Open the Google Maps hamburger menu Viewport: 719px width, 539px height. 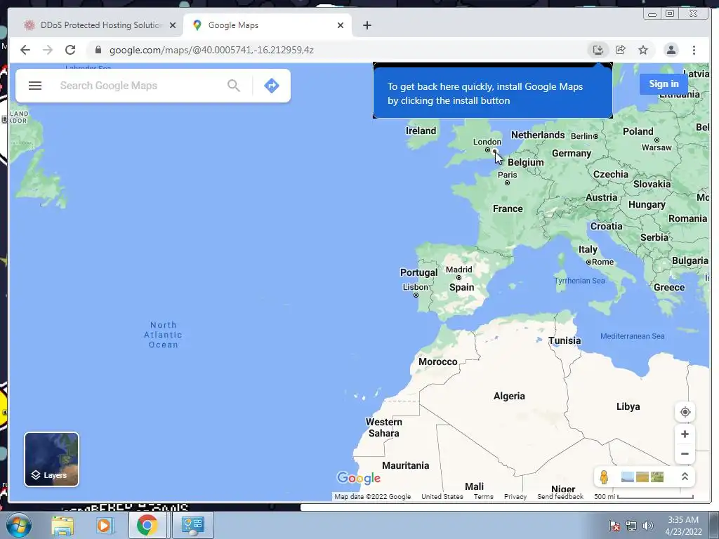click(x=35, y=86)
